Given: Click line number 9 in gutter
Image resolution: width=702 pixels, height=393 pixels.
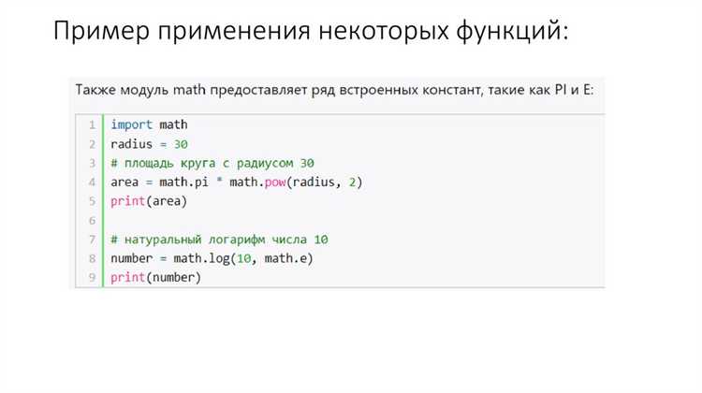Looking at the screenshot, I should pyautogui.click(x=92, y=278).
